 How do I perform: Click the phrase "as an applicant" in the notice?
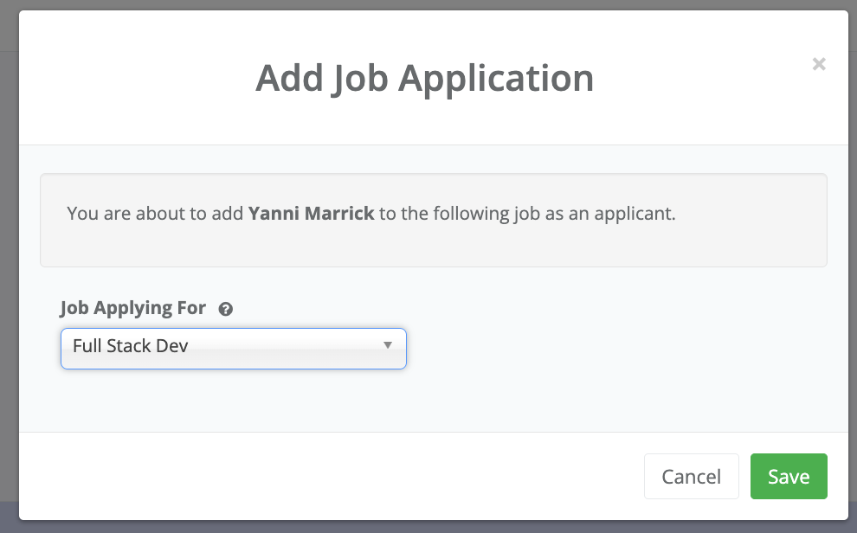pos(609,213)
